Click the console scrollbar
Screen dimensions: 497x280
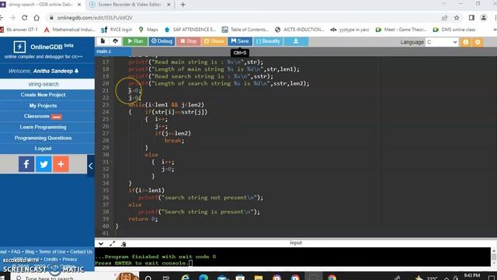pos(494,257)
